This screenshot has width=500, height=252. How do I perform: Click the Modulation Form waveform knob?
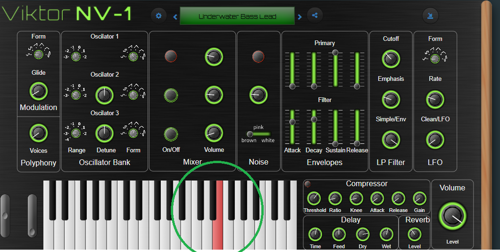(39, 55)
